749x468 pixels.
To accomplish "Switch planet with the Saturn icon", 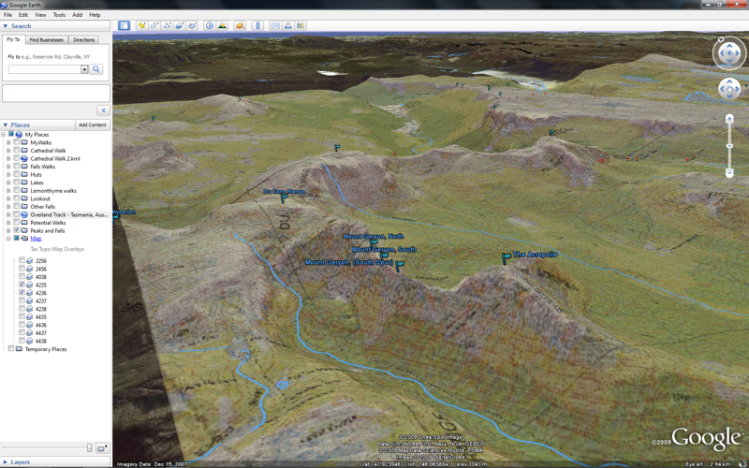I will click(240, 26).
